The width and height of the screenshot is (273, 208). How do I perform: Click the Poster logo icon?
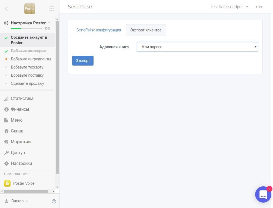(x=30, y=9)
